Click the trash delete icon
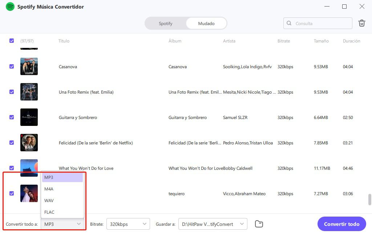This screenshot has width=372, height=234. [x=361, y=23]
